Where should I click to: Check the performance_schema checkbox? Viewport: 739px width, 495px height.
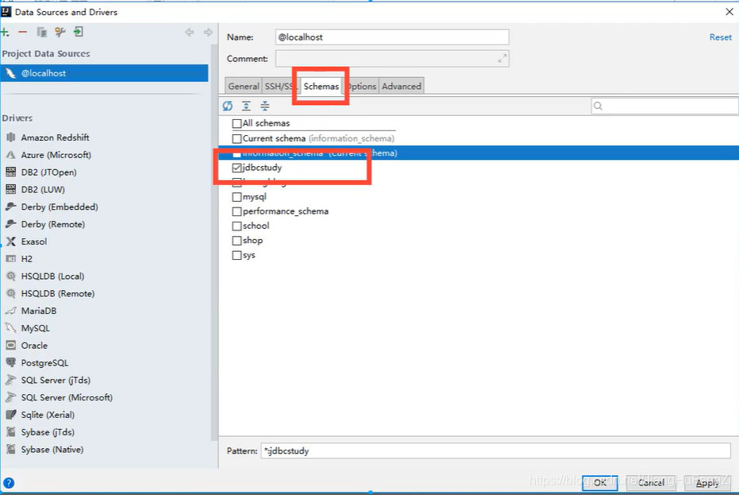(237, 211)
